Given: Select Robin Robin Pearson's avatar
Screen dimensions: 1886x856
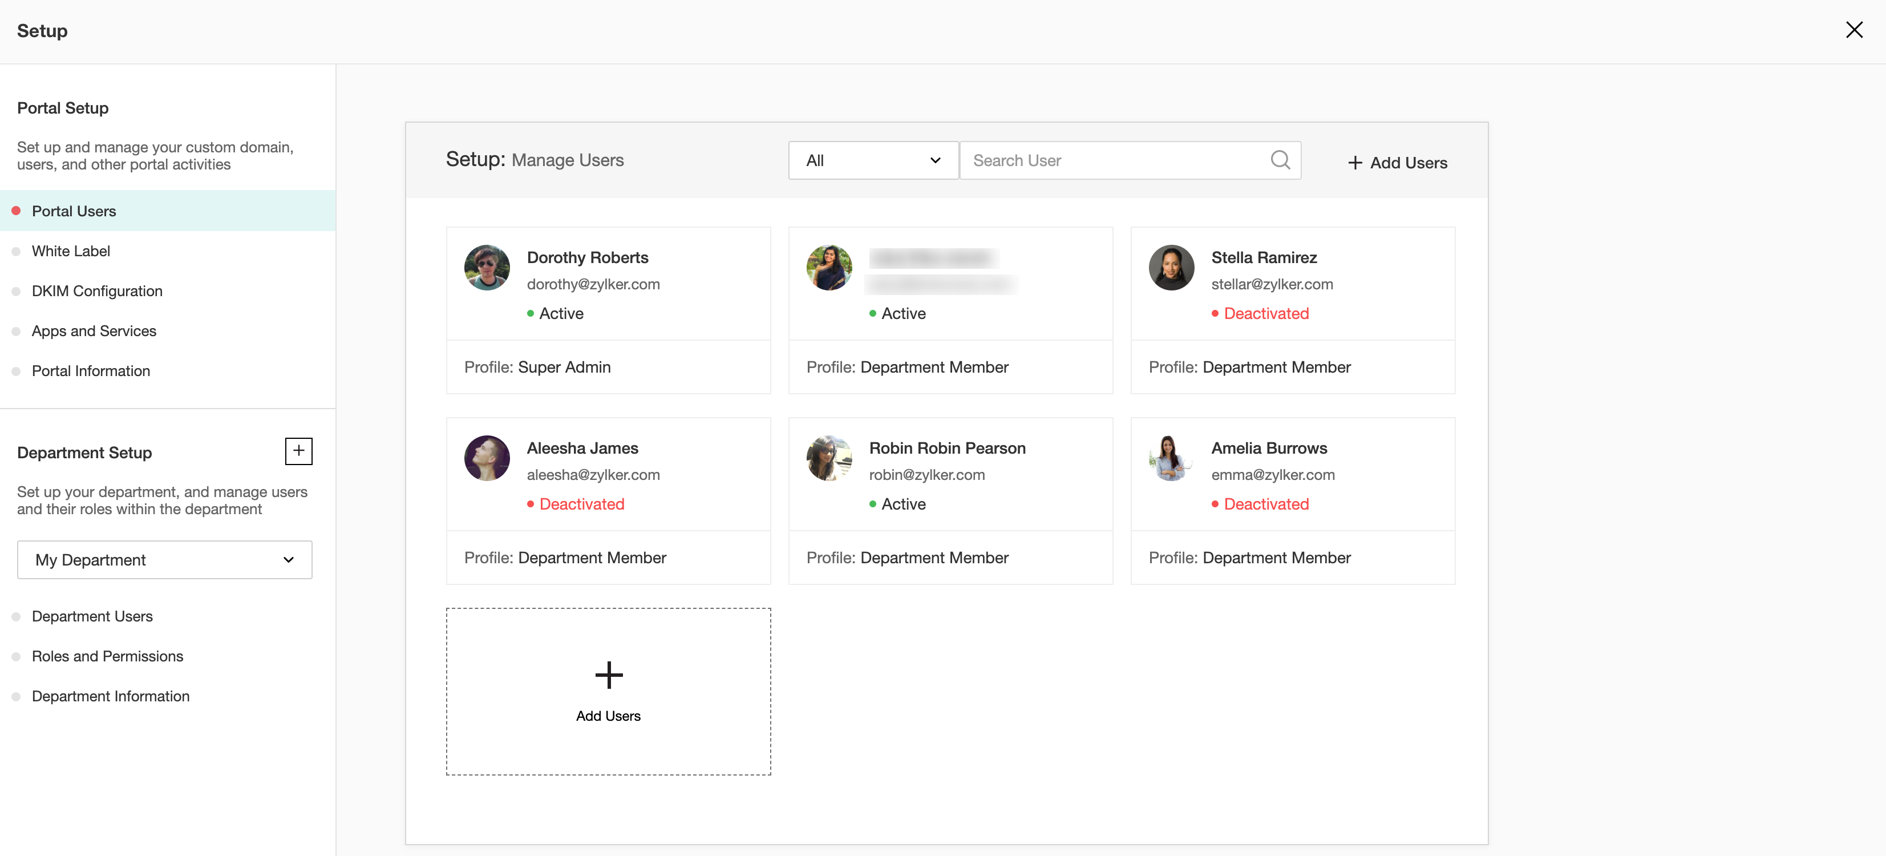Looking at the screenshot, I should coord(829,458).
